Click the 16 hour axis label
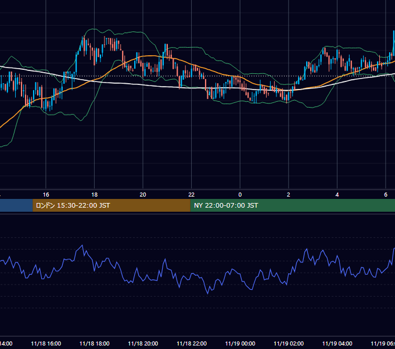The height and width of the screenshot is (349, 395). pyautogui.click(x=46, y=195)
